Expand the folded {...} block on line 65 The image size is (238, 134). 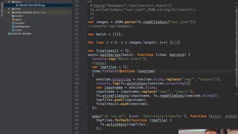pos(175,42)
